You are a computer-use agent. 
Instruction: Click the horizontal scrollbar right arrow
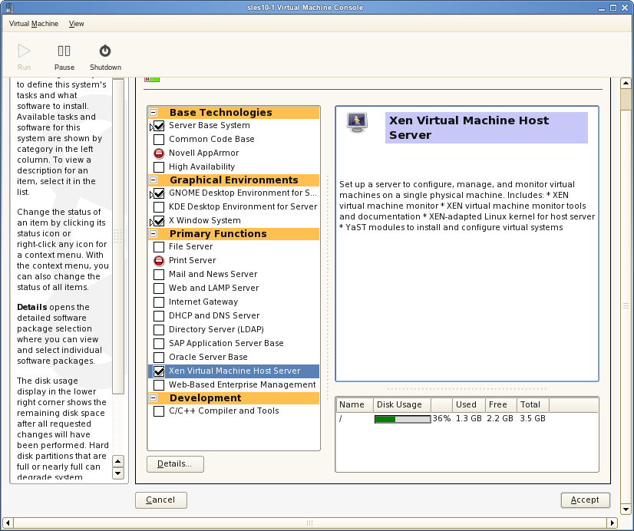613,523
